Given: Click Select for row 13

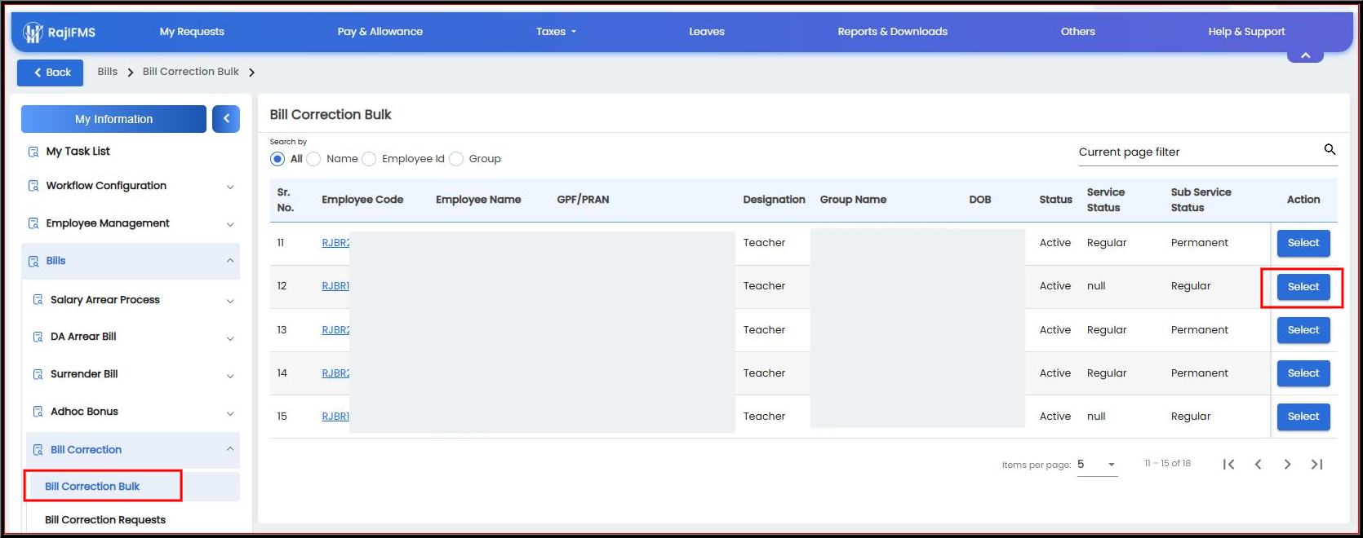Looking at the screenshot, I should [1303, 330].
